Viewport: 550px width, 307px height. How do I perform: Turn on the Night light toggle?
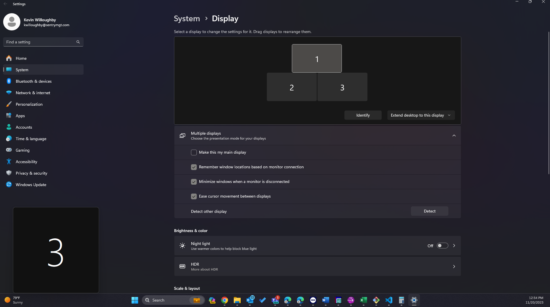(x=442, y=246)
